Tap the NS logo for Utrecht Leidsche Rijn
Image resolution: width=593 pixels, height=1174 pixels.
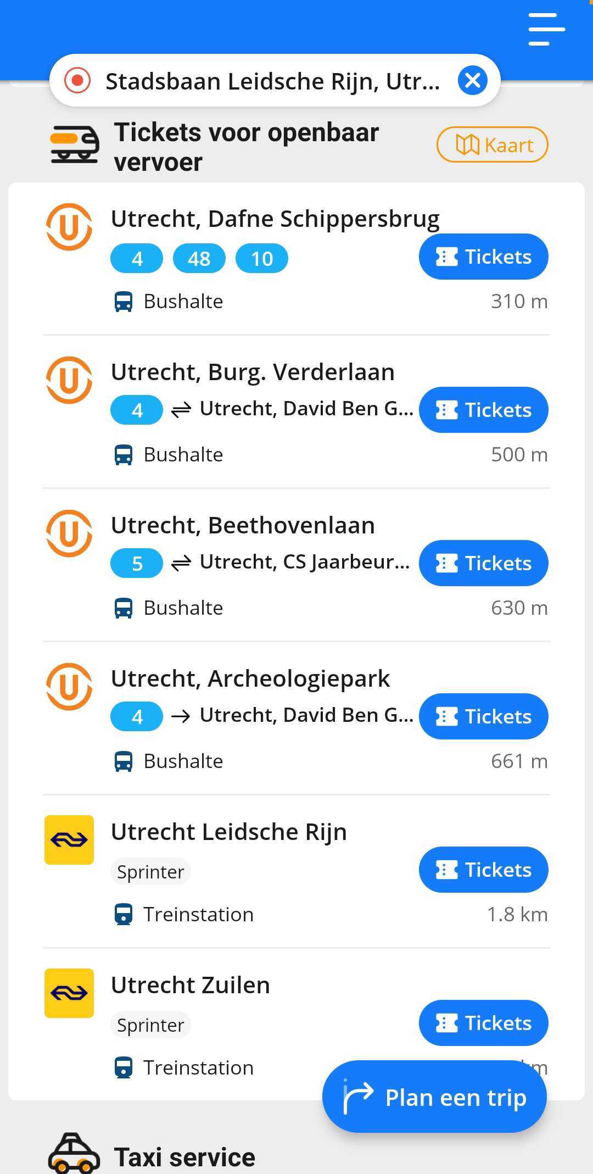[x=69, y=840]
